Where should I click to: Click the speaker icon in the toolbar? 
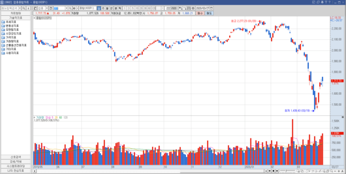tap(74, 8)
